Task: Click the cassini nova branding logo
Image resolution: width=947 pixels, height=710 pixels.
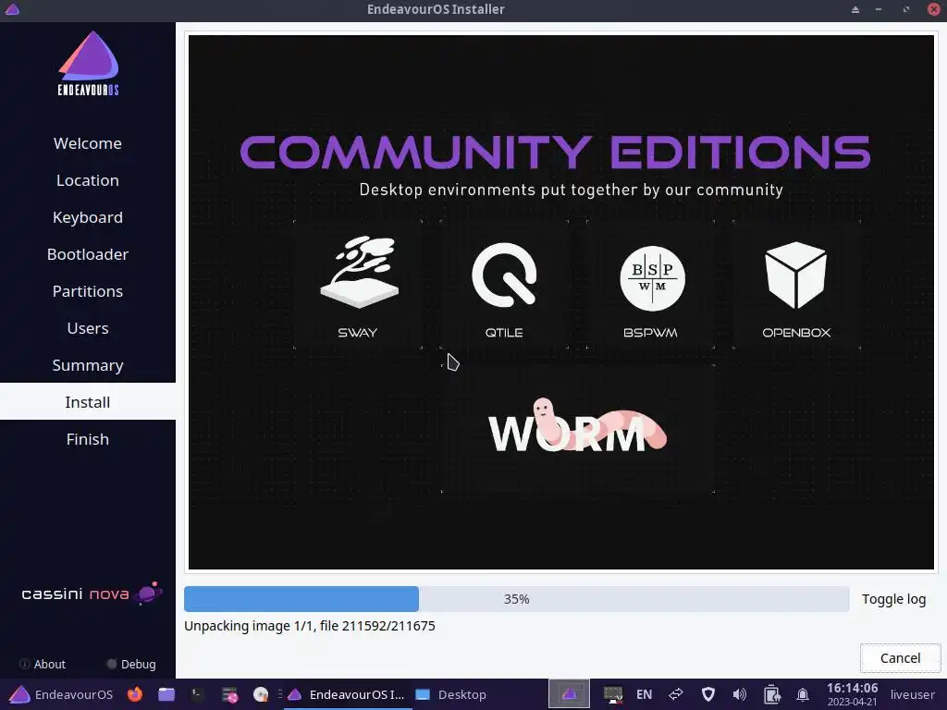Action: [92, 594]
